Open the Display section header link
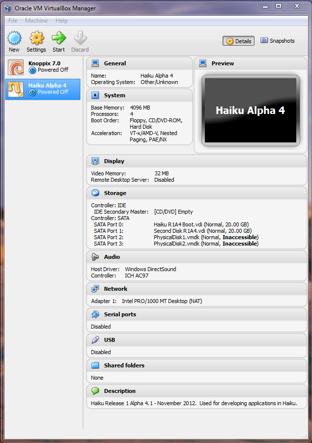 114,161
